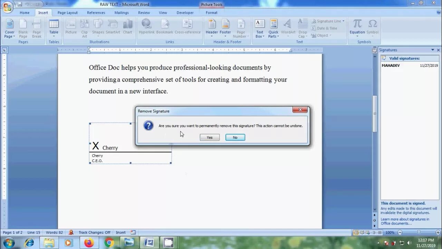The width and height of the screenshot is (442, 249).
Task: Open 'Learn more about signatures' link
Action: 405,221
